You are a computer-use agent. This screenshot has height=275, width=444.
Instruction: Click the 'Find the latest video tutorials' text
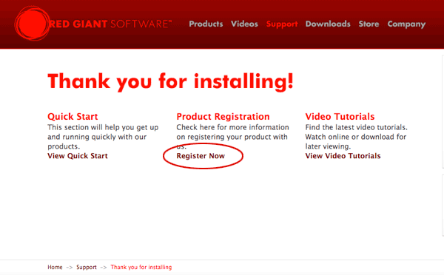pos(356,137)
